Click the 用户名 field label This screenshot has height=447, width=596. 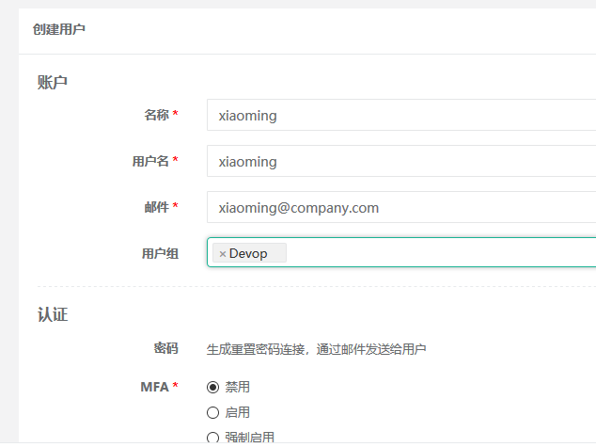click(x=150, y=161)
